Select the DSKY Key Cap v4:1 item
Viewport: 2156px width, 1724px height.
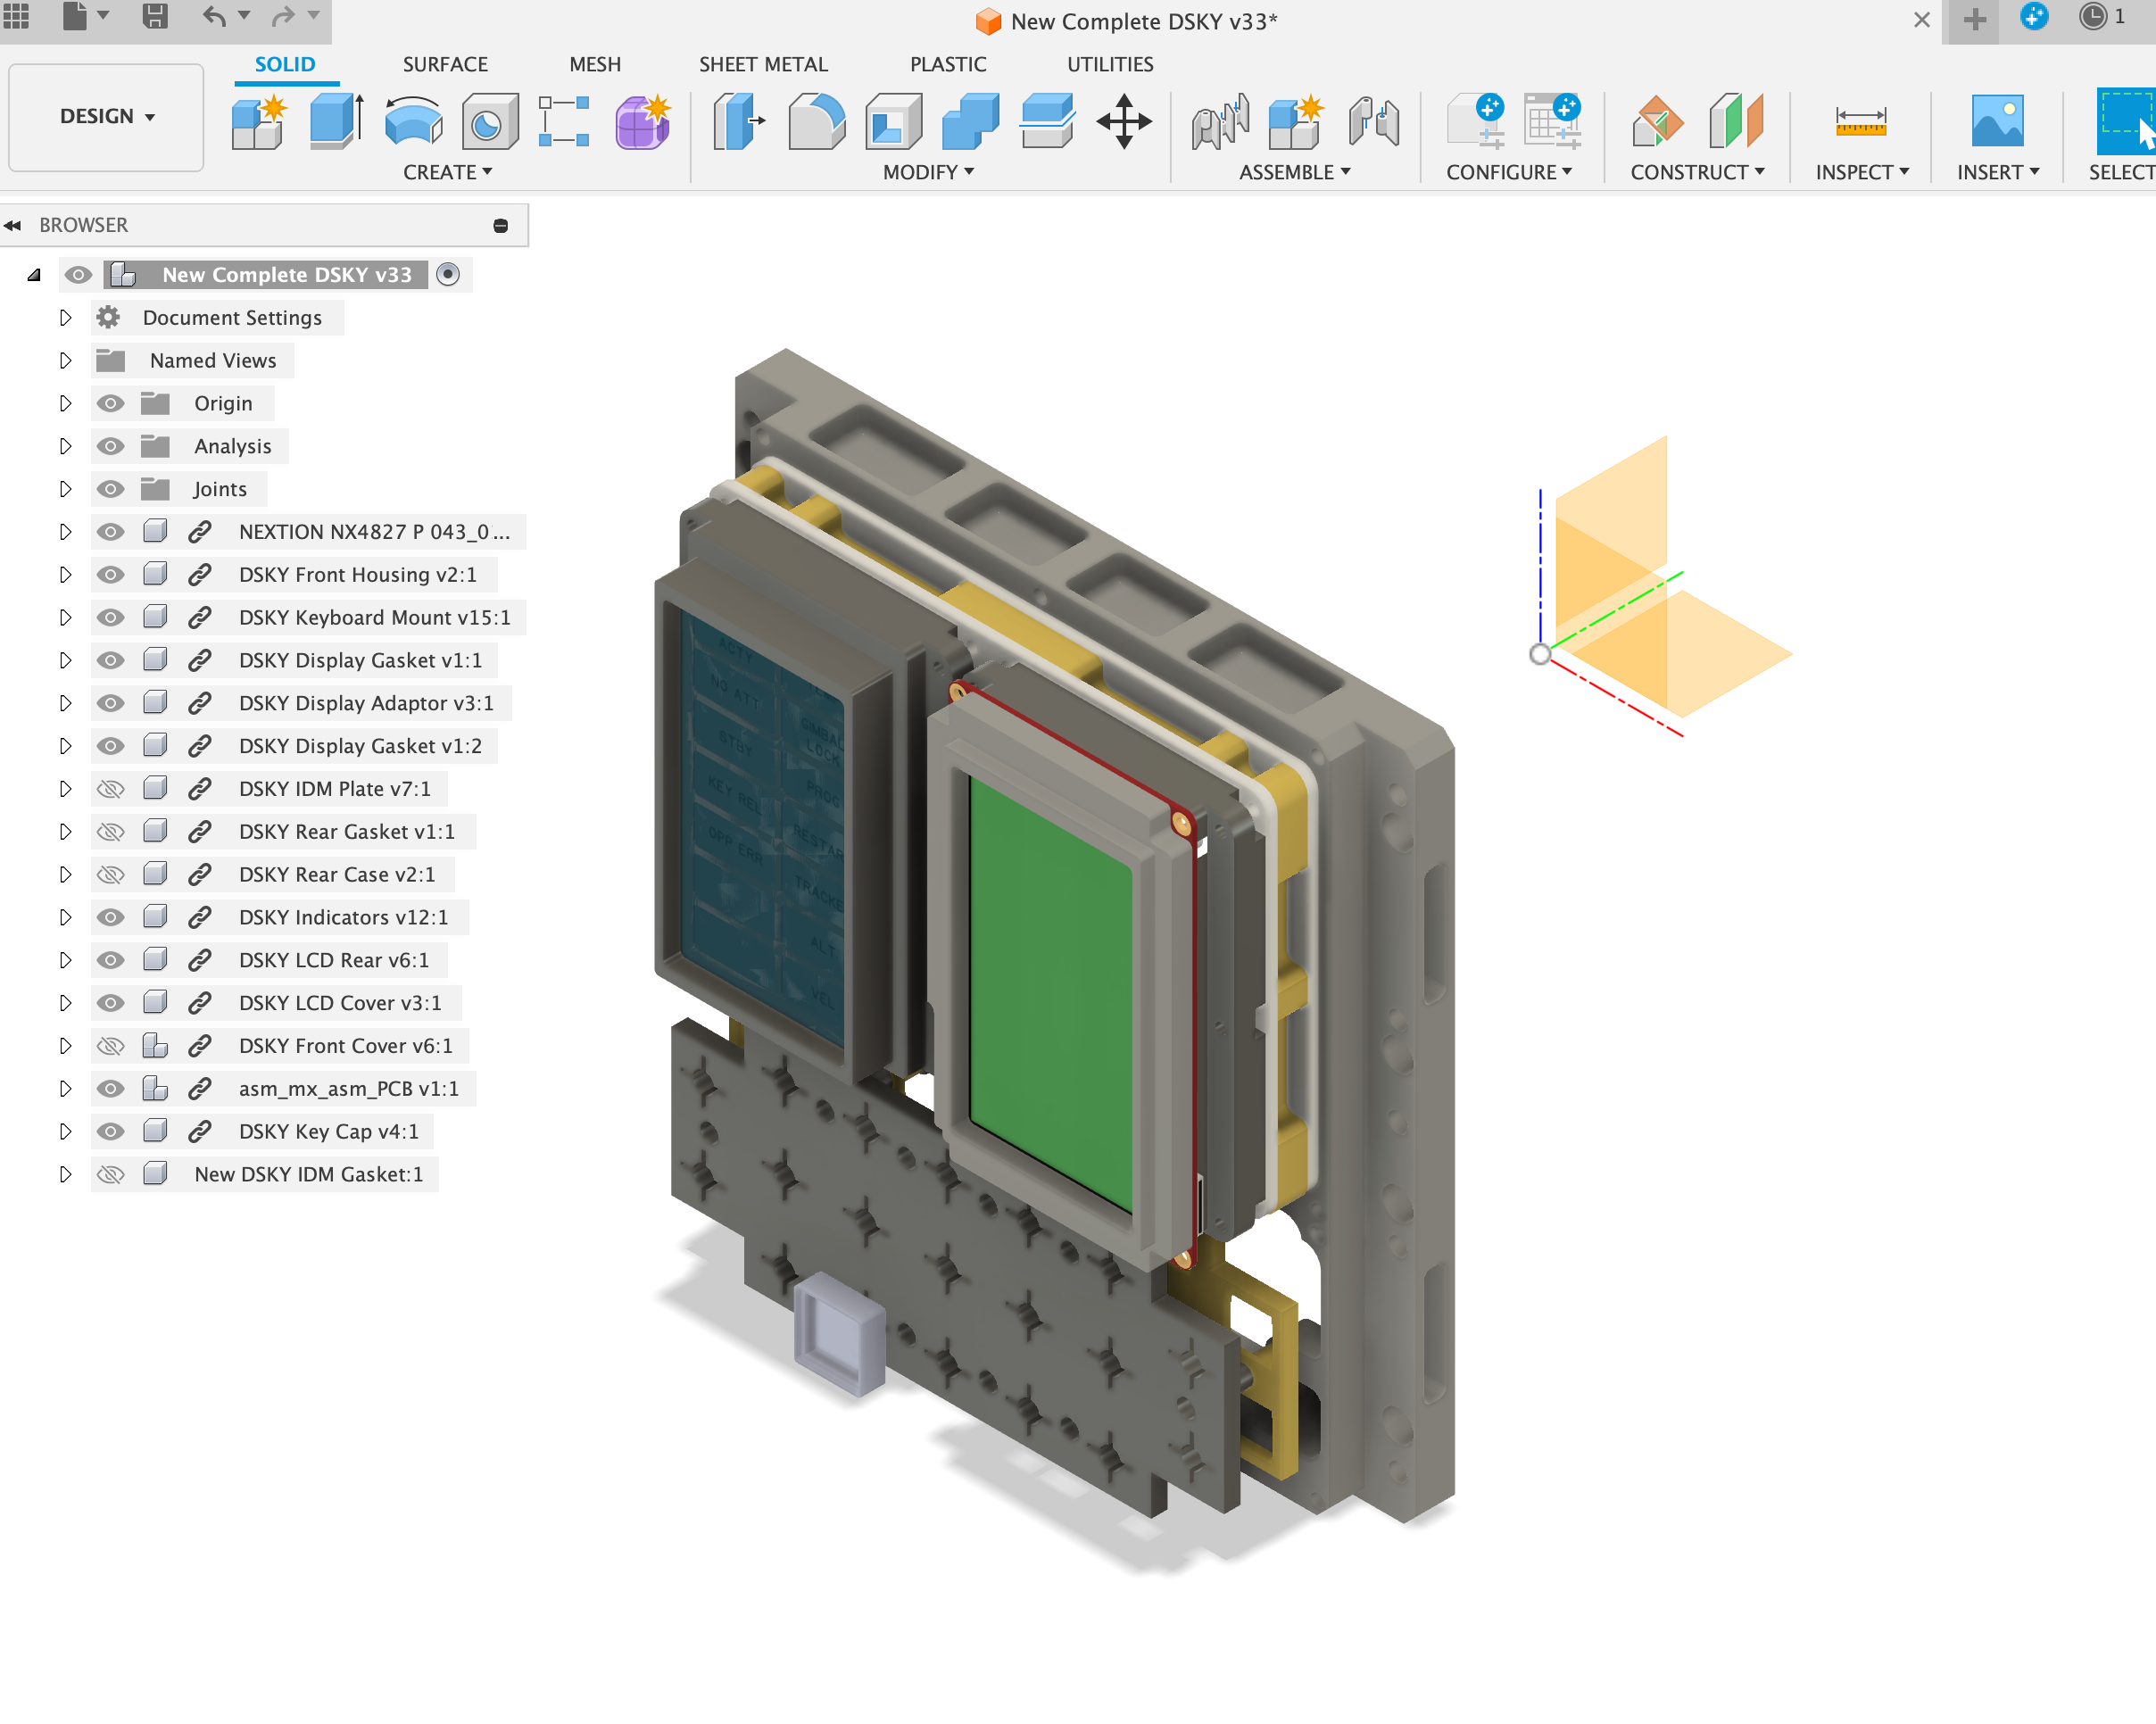(x=328, y=1131)
